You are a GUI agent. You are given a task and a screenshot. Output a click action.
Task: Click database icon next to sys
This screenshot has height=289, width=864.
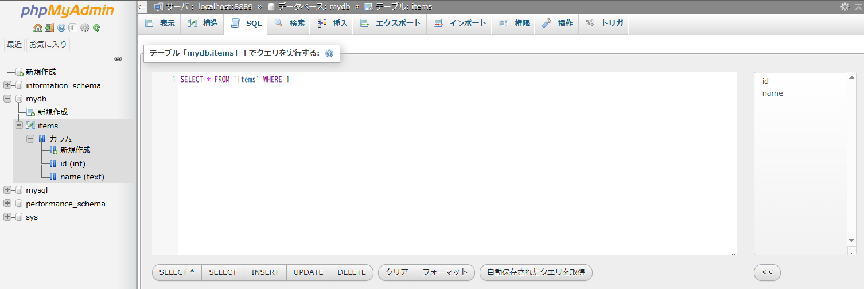[20, 217]
